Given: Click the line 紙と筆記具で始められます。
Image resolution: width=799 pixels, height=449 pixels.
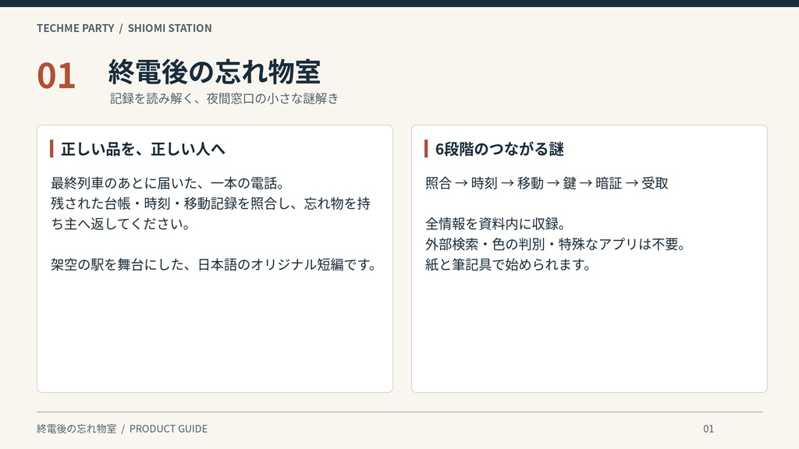Looking at the screenshot, I should [x=509, y=265].
